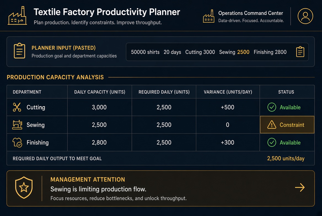Open details via Management Attention arrow
Screen dimensions: 322x216
[300, 187]
